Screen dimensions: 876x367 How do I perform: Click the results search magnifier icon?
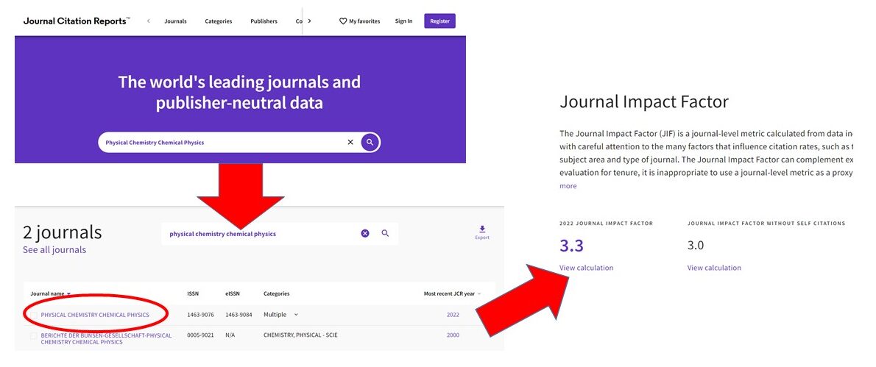[385, 234]
